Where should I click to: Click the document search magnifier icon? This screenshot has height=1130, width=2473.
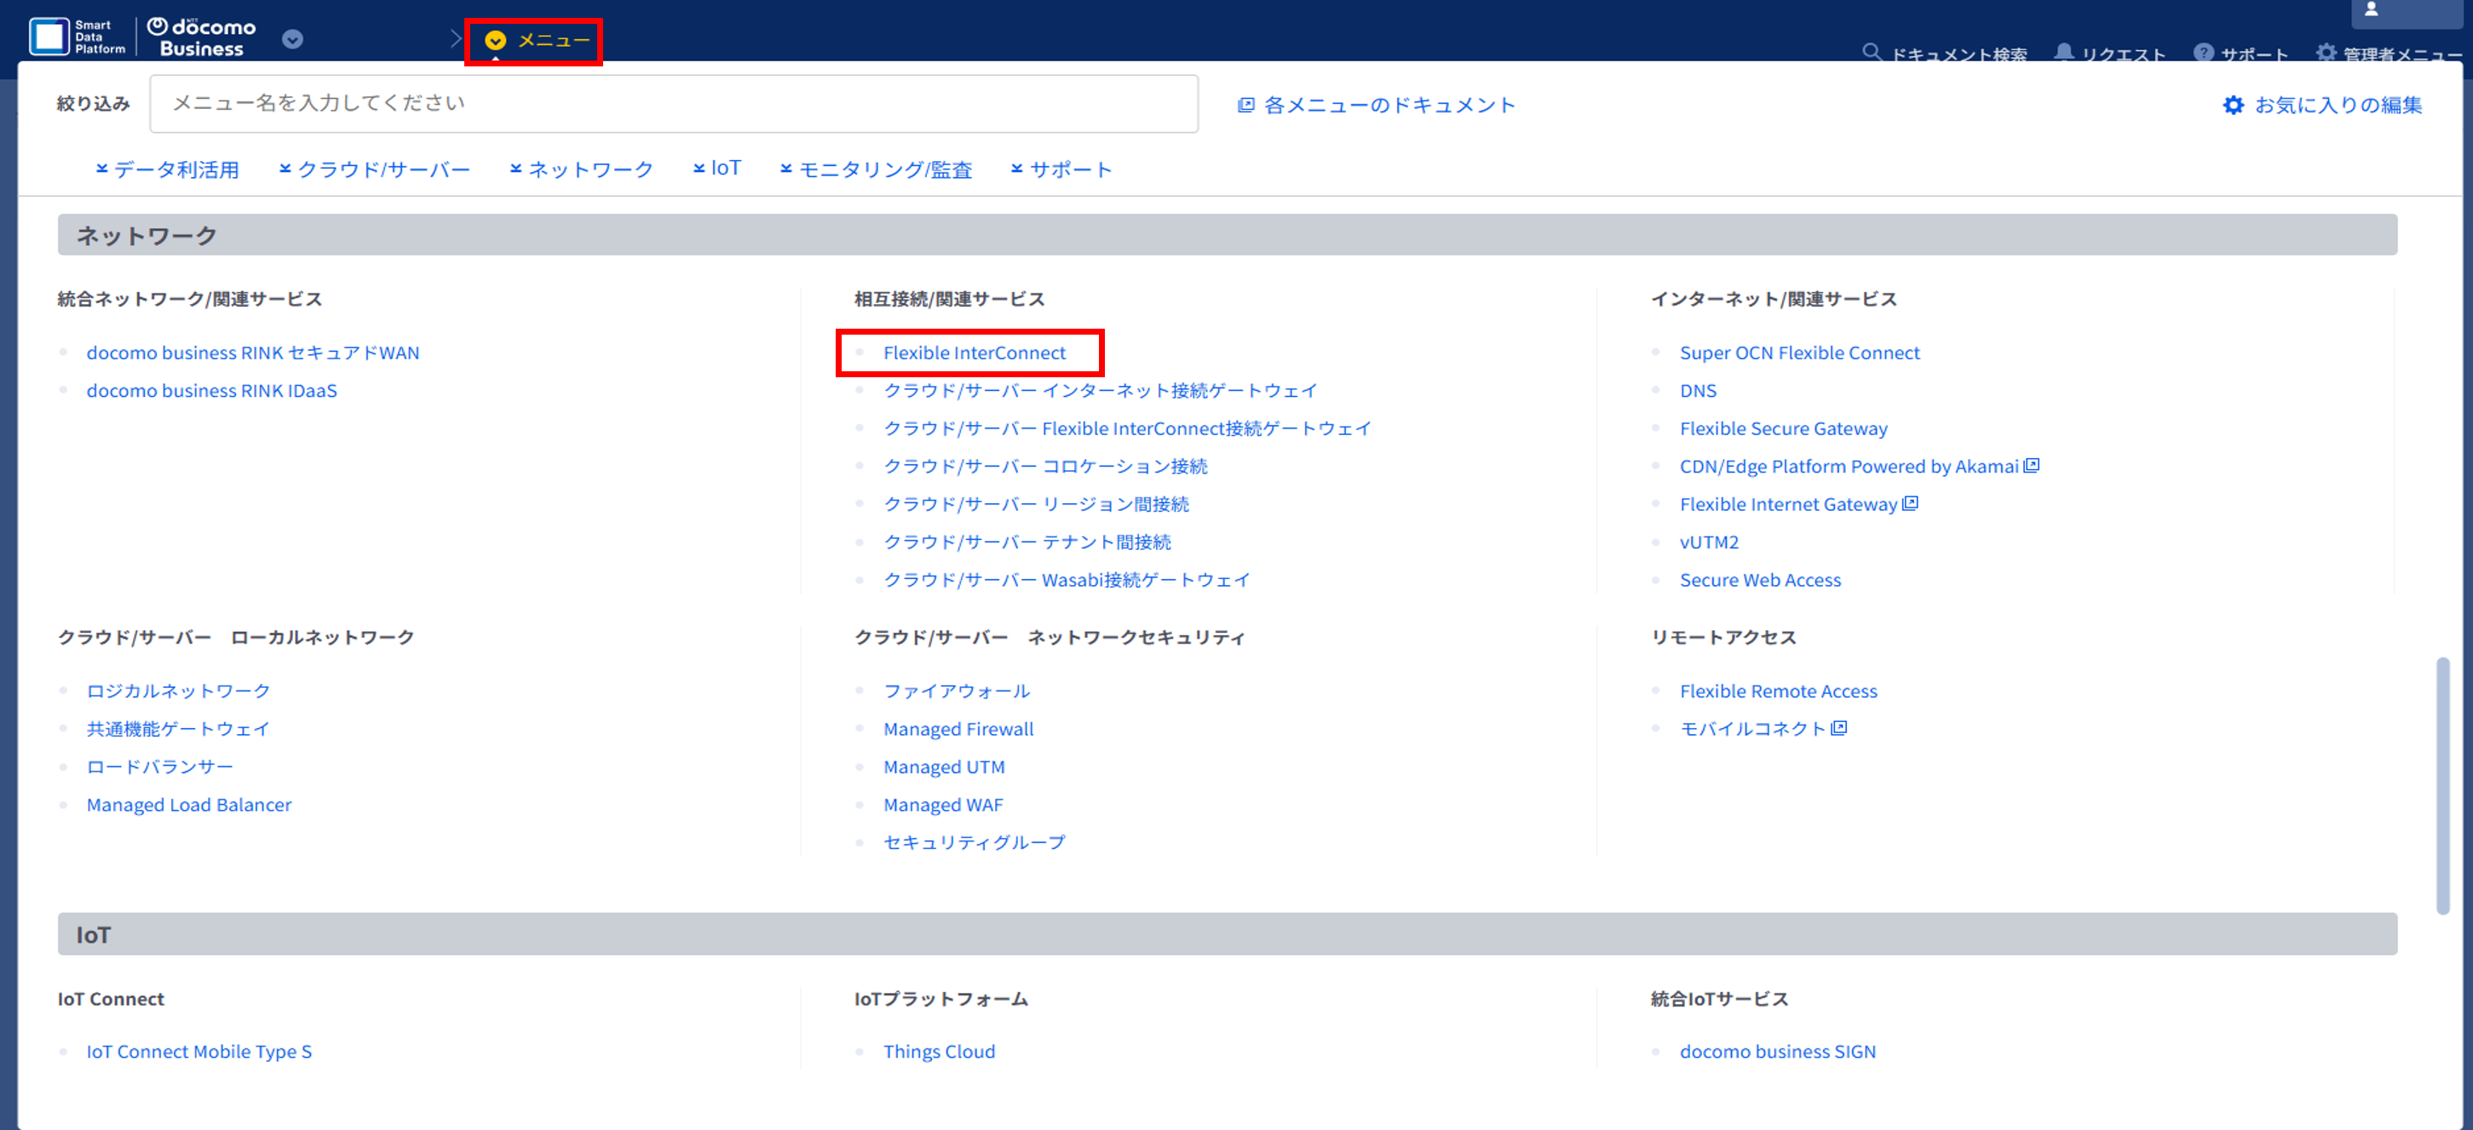(1871, 52)
